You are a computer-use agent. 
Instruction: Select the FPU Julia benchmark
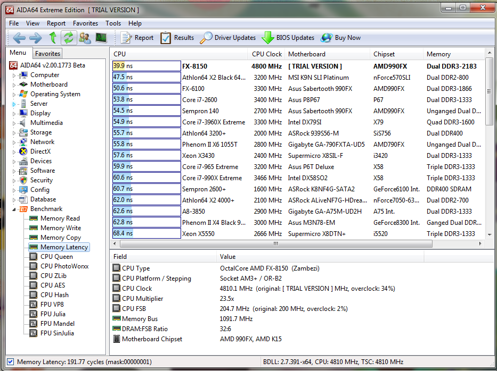[x=53, y=314]
